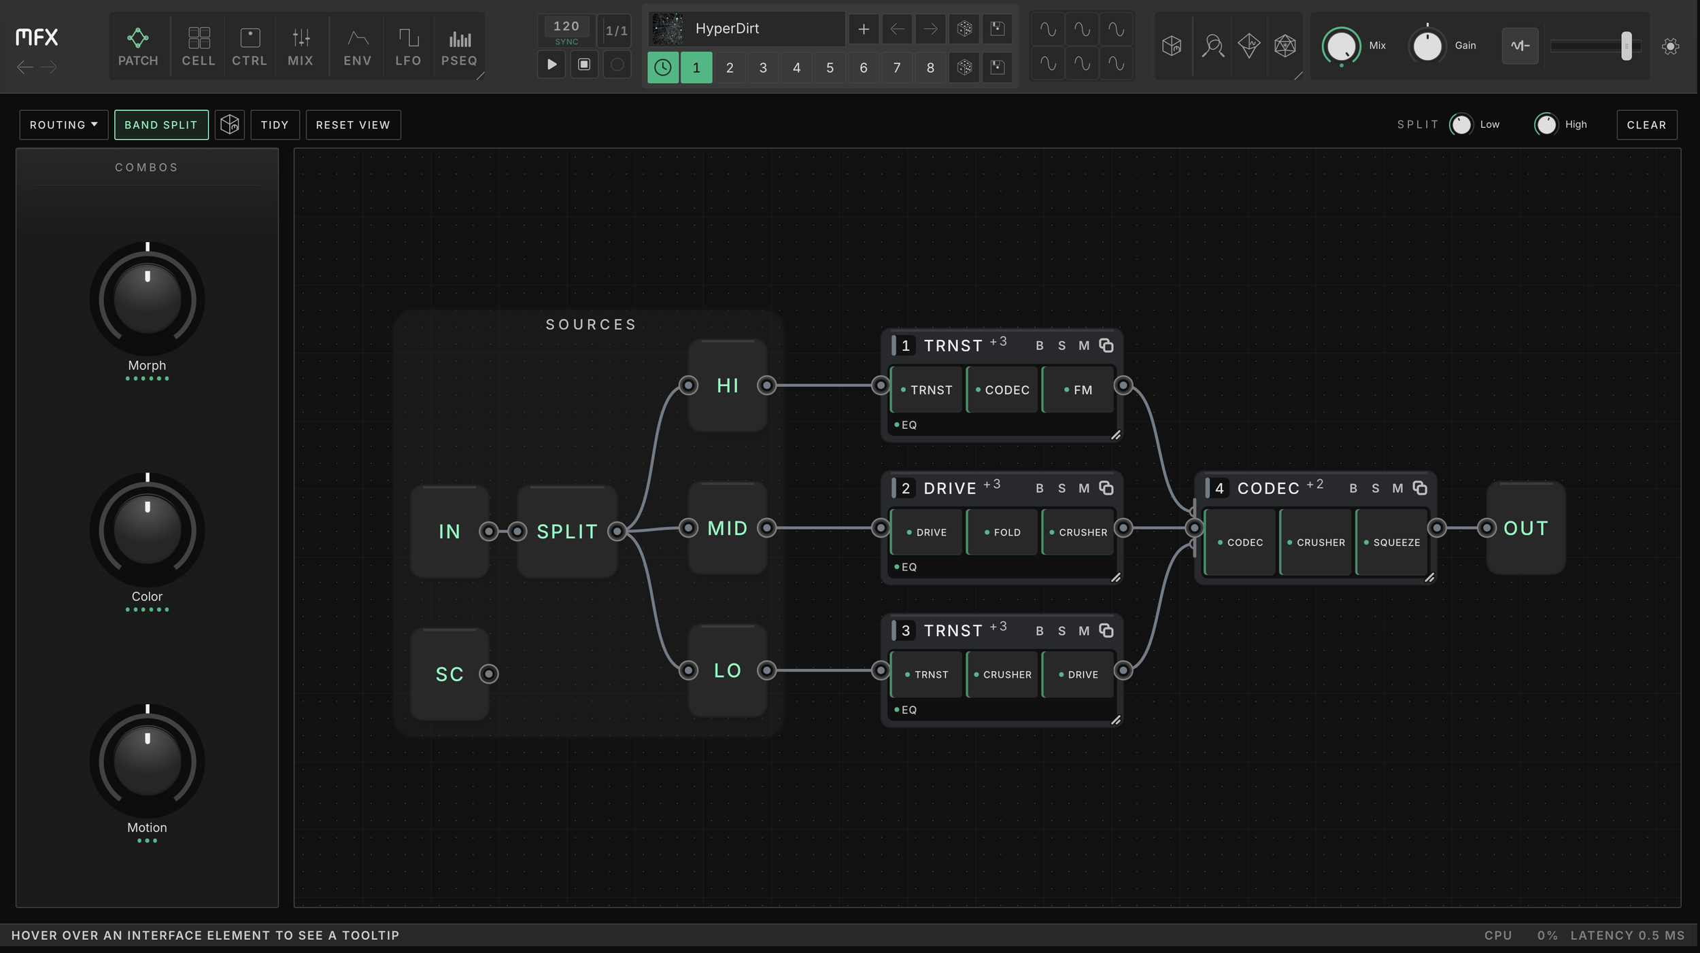Go to previous preset arrow
Viewport: 1700px width, 953px height.
897,29
